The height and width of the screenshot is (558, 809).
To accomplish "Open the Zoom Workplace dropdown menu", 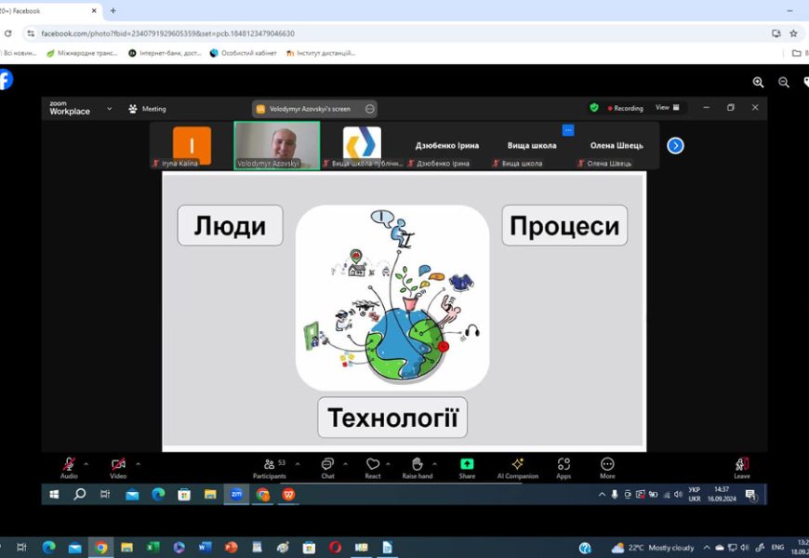I will point(109,108).
